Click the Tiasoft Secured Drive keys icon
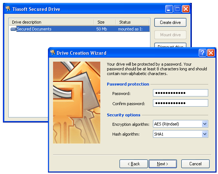This screenshot has width=218, height=174. click(x=8, y=9)
